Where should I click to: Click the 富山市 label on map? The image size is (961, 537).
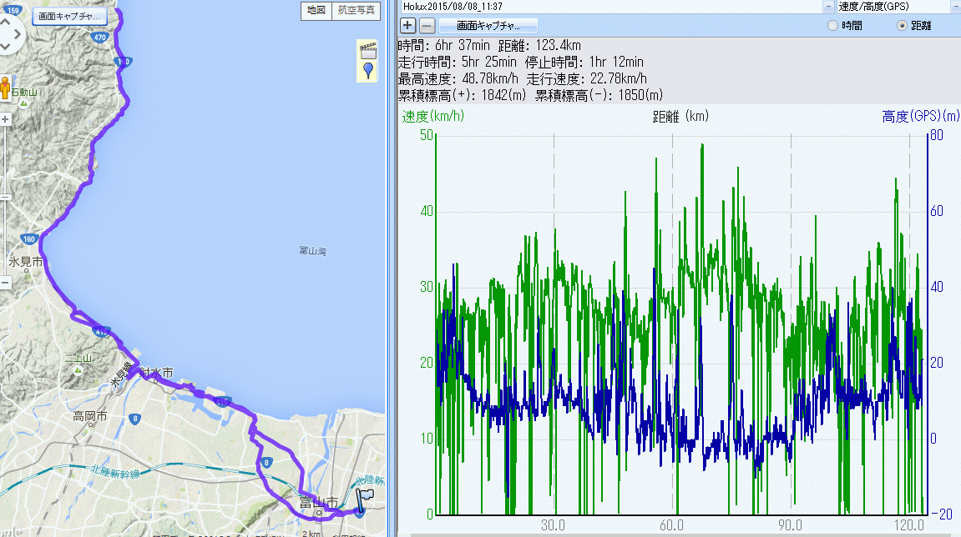pyautogui.click(x=318, y=502)
